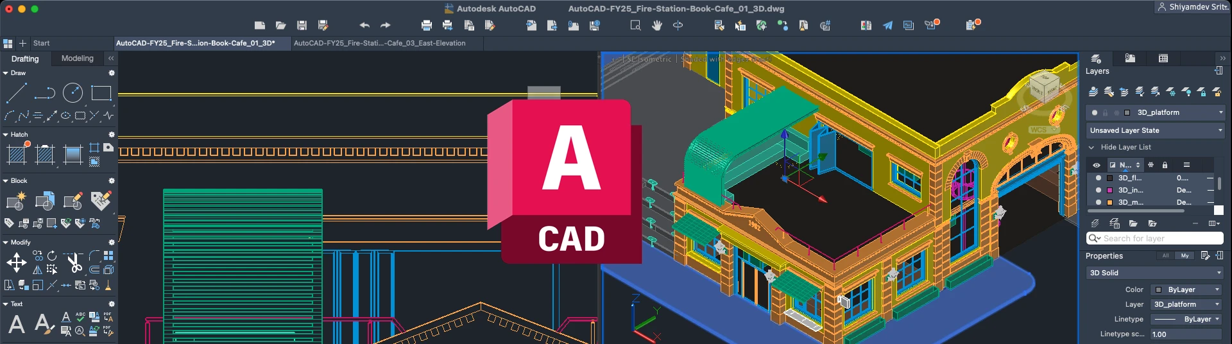
Task: Toggle the current layer lock icon
Action: click(x=1106, y=113)
